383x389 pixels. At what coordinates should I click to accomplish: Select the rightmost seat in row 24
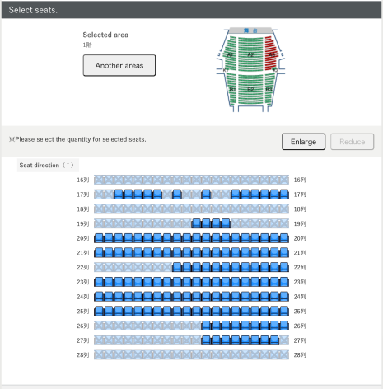click(284, 297)
